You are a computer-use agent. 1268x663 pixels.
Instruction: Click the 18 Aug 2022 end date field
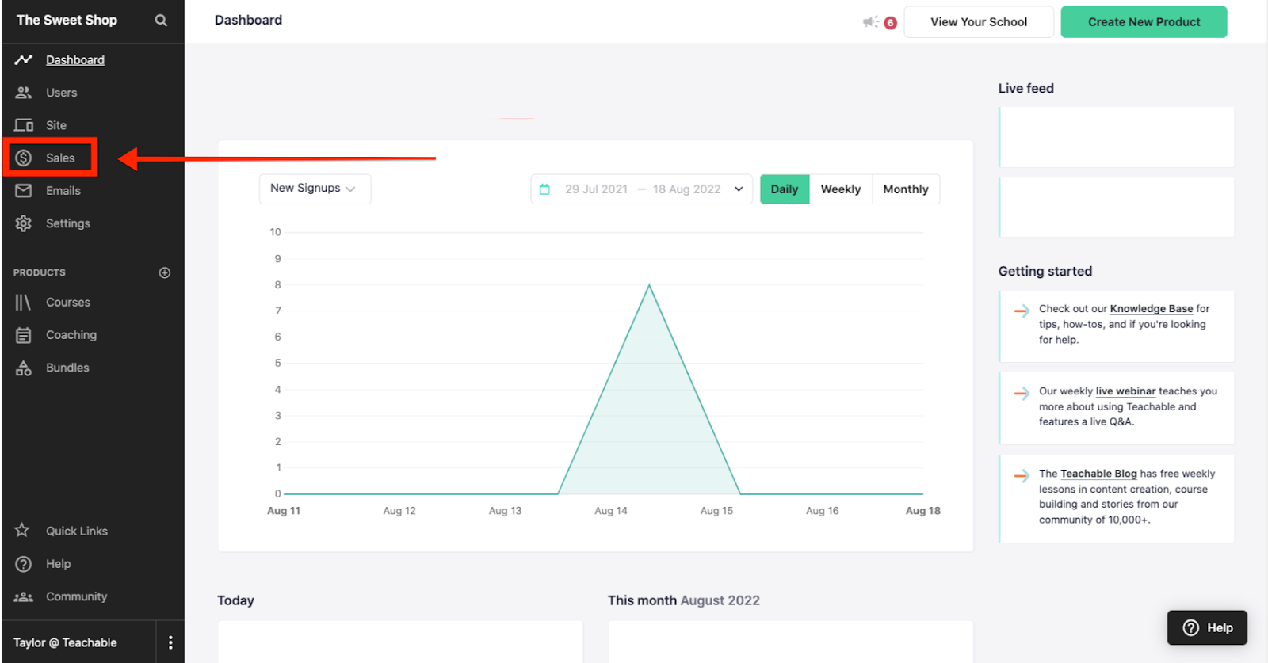[x=687, y=189]
